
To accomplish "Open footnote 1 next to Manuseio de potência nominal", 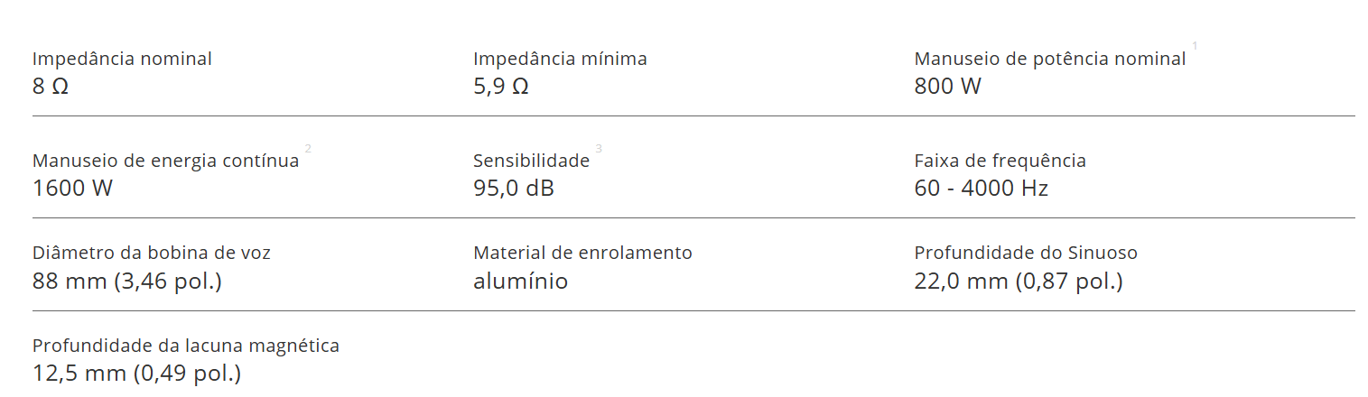I will [x=1195, y=45].
